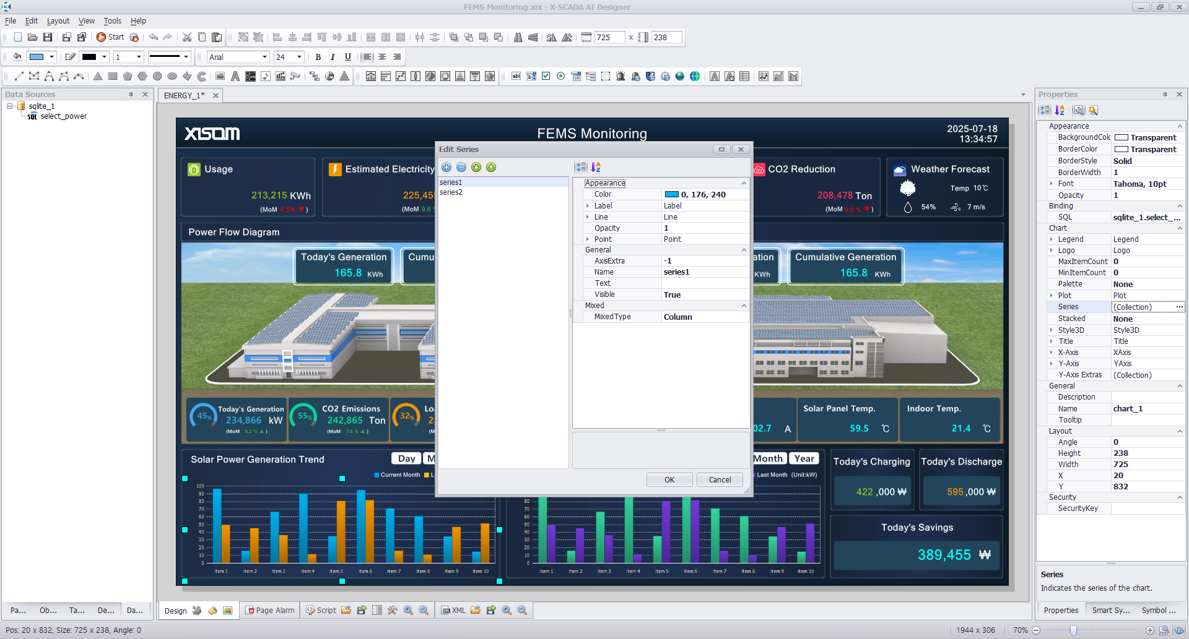Insert a Calendar date control
Viewport: 1189px width, 639px height.
point(576,76)
